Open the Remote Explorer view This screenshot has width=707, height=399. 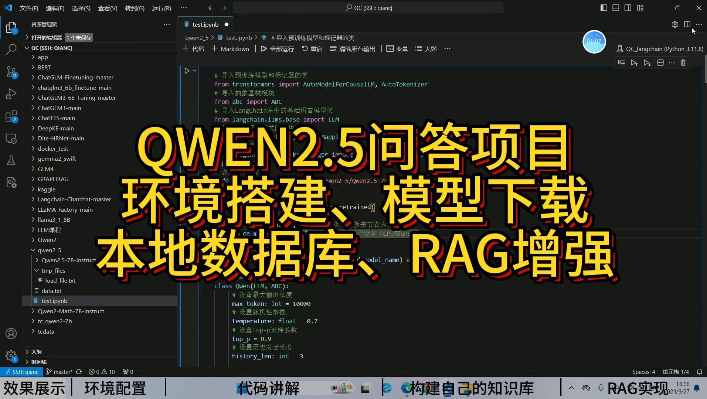coord(11,139)
